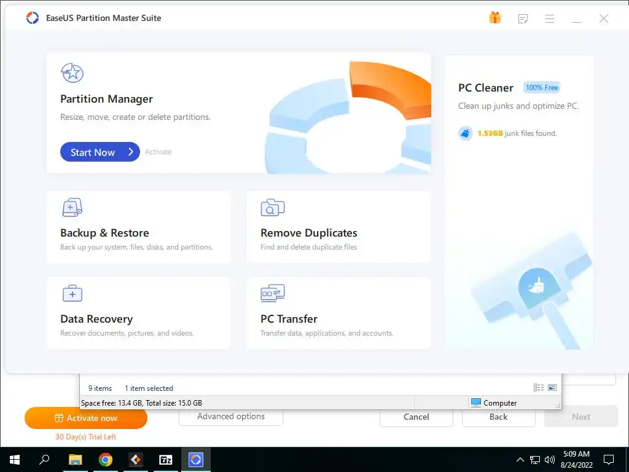Click the Space free 13.4 GB status text
The image size is (629, 472).
click(141, 403)
